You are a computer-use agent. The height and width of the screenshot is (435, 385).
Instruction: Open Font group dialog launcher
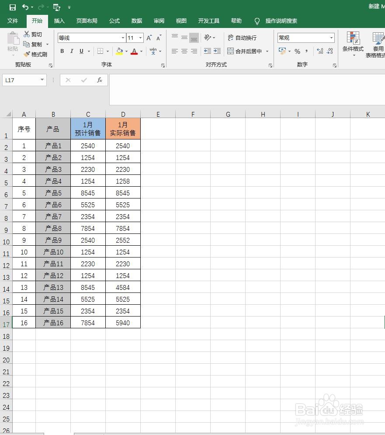[x=163, y=66]
